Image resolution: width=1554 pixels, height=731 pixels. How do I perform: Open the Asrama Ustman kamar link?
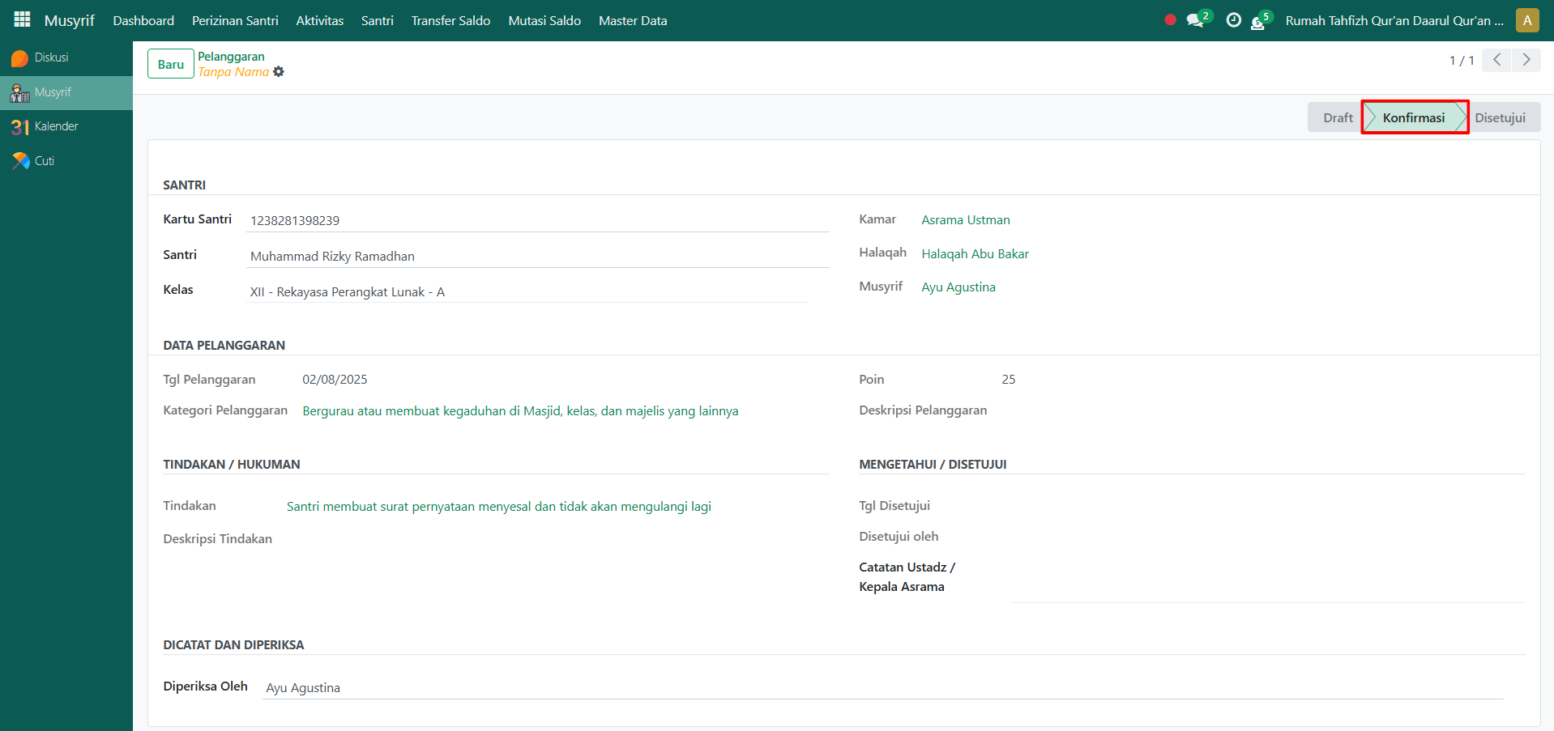pyautogui.click(x=965, y=219)
